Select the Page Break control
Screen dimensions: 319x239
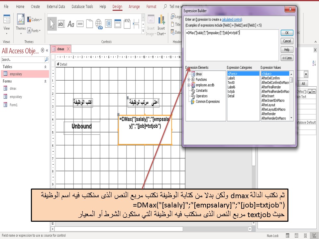pyautogui.click(x=136, y=24)
